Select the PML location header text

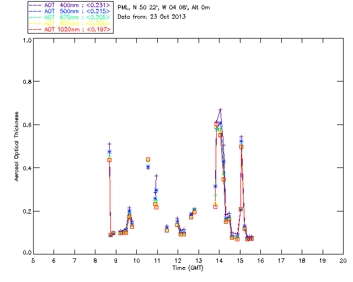pyautogui.click(x=164, y=8)
